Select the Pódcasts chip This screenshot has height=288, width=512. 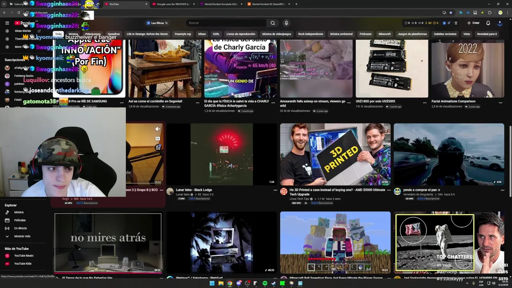pyautogui.click(x=366, y=34)
